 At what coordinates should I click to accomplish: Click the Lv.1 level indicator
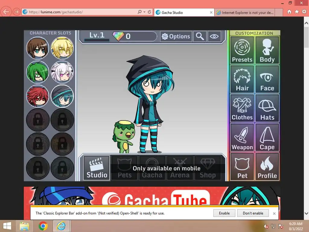coord(97,36)
